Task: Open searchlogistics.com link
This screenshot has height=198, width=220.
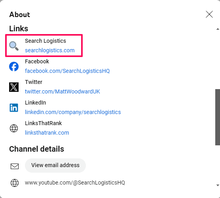Action: pyautogui.click(x=50, y=50)
